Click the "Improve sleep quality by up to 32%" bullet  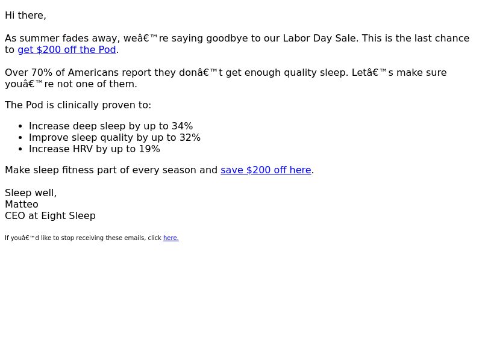point(114,138)
